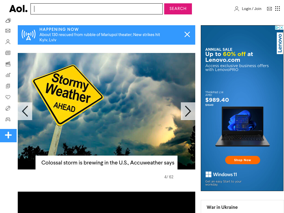Viewport: 284px width, 213px height.
Task: Click the Lenovo vertical logo
Action: (x=280, y=43)
